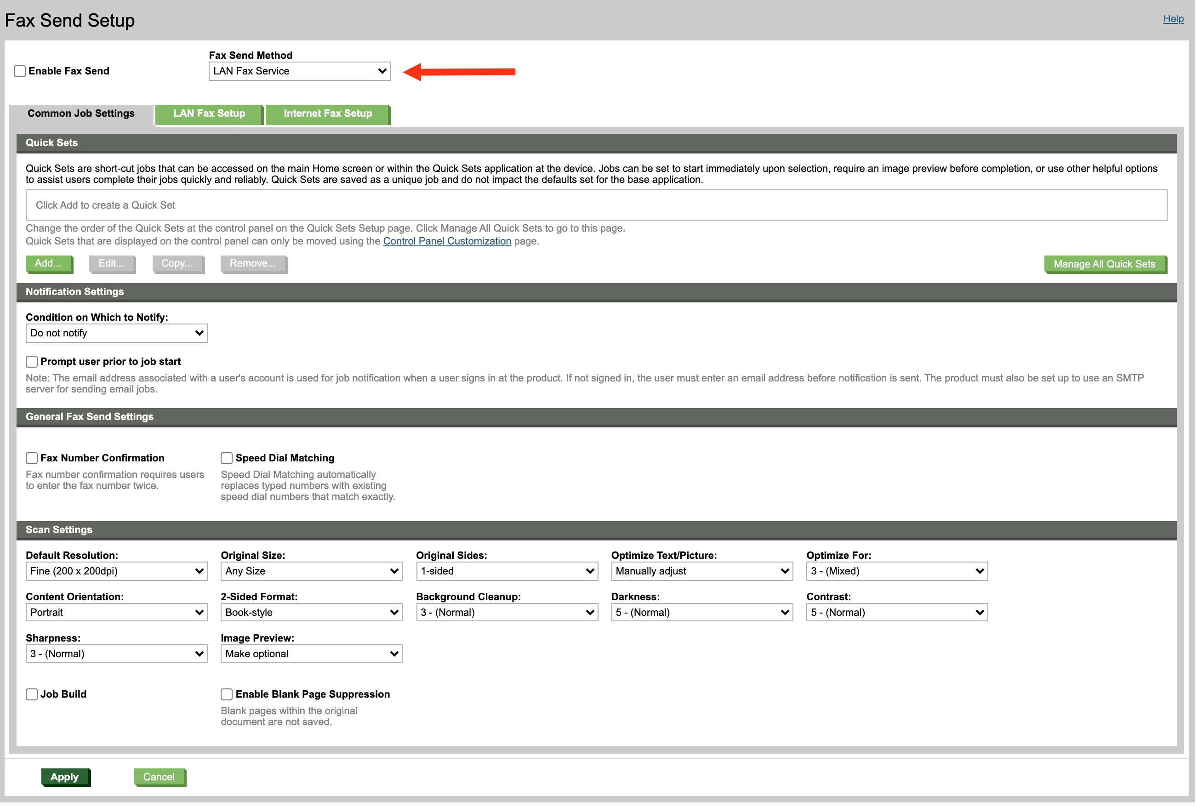This screenshot has height=807, width=1197.
Task: Open the Fax Send Method dropdown
Action: pyautogui.click(x=299, y=71)
